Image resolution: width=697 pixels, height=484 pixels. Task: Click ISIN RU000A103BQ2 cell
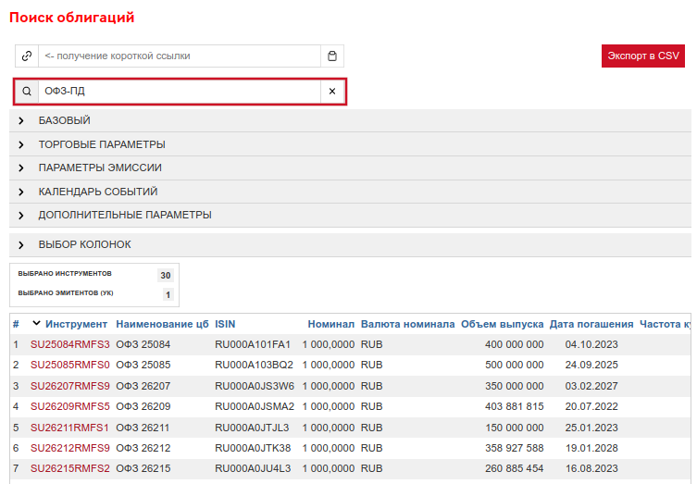(254, 365)
